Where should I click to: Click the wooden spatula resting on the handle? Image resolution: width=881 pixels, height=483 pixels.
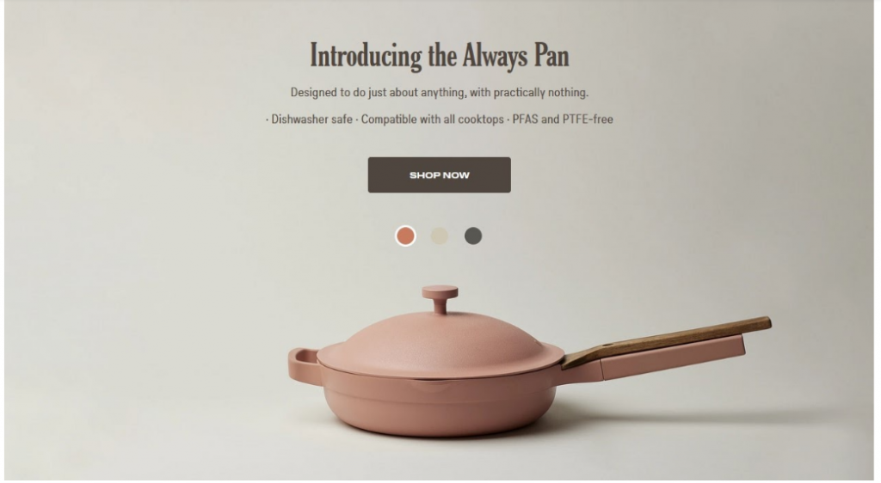point(667,341)
